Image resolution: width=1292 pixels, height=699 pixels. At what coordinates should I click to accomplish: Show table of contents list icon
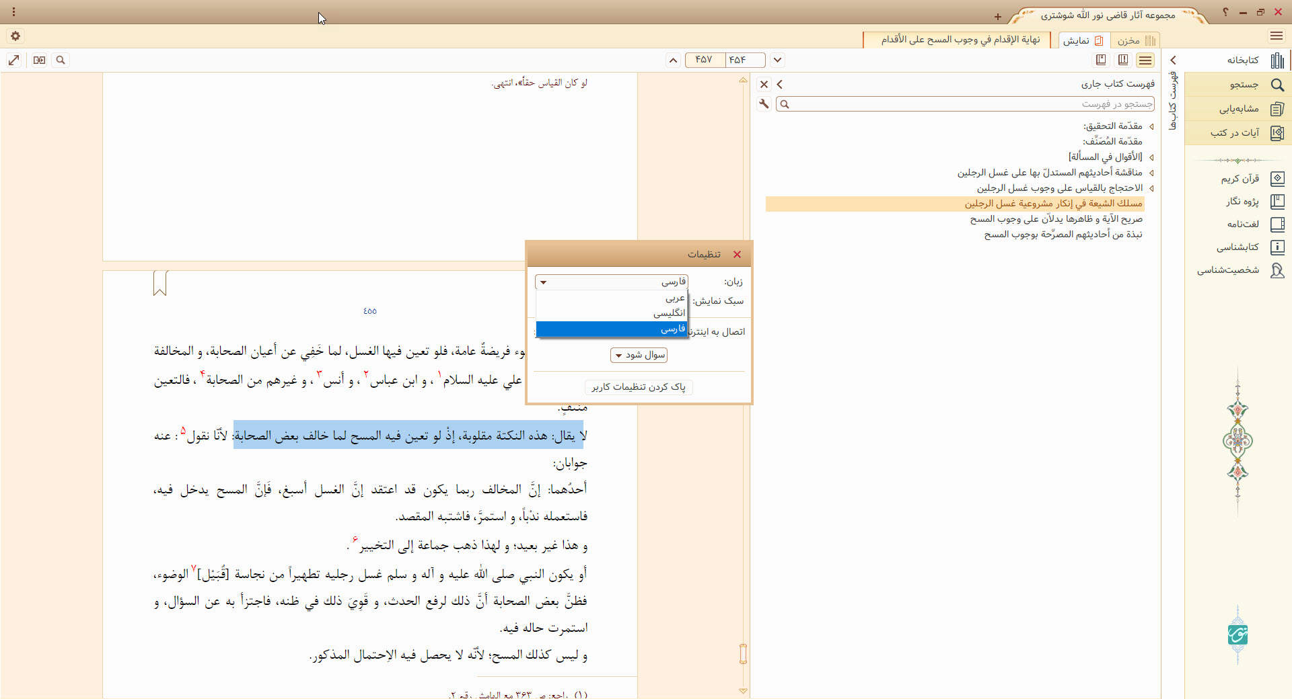(1145, 60)
